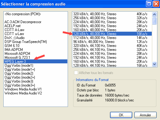The image size is (160, 120).
Task: Select Ogg Vorbis (mode1) codec
Action: coord(36,65)
